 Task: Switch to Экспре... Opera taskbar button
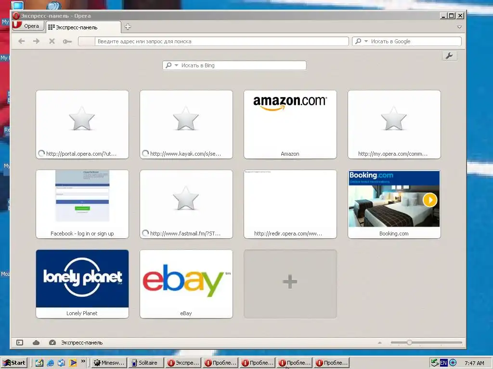click(x=183, y=363)
